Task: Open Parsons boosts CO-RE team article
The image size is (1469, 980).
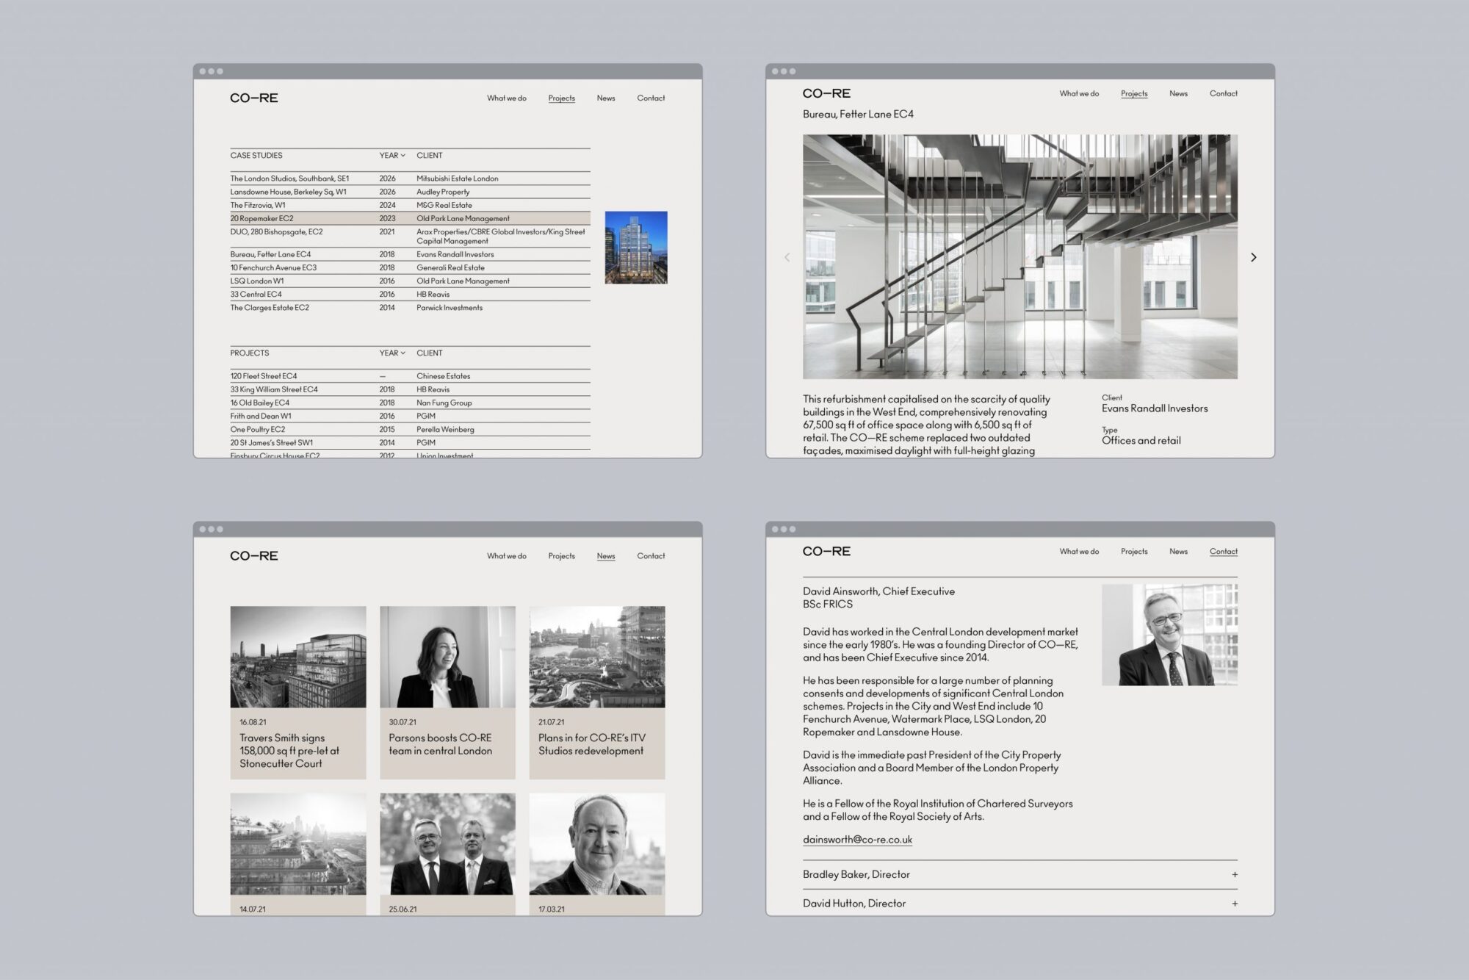Action: click(440, 744)
